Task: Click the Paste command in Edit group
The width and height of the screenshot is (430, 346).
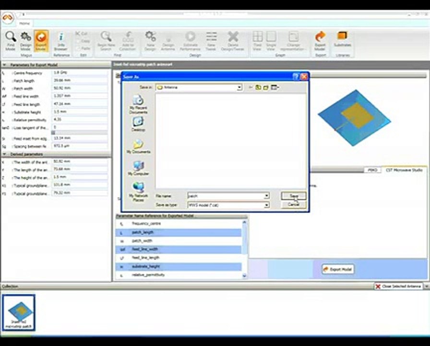Action: (83, 49)
